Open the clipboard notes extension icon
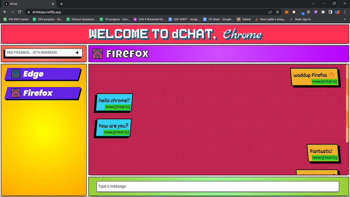The height and width of the screenshot is (197, 350). coord(294,12)
